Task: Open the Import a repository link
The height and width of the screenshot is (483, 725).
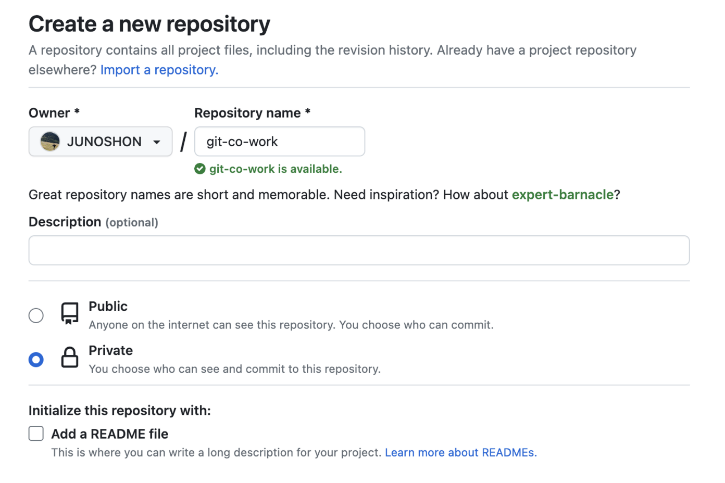Action: pyautogui.click(x=159, y=70)
